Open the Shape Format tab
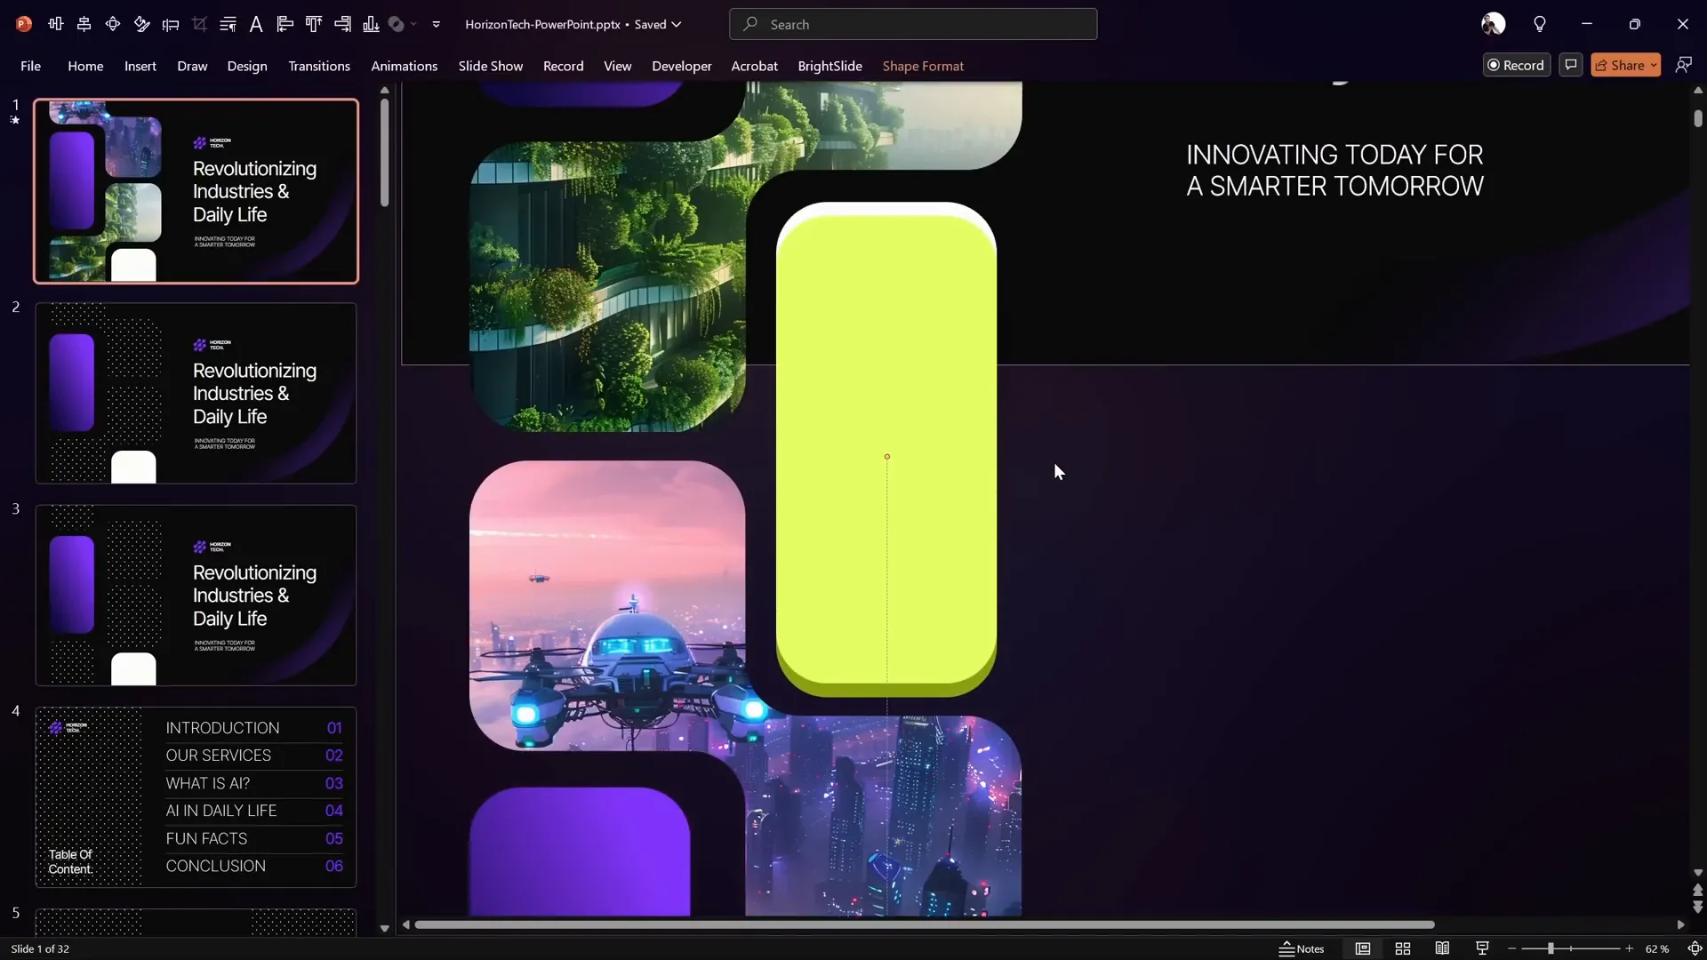Screen dimensions: 1707x960 click(924, 66)
